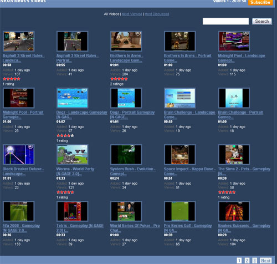The image size is (277, 264).
Task: Click Brothers In Arms Portrait title link
Action: [x=188, y=58]
